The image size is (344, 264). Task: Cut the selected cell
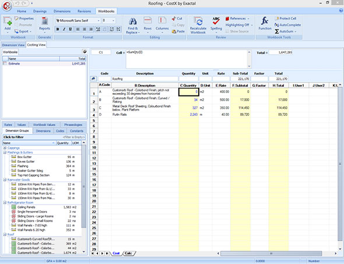(177, 19)
